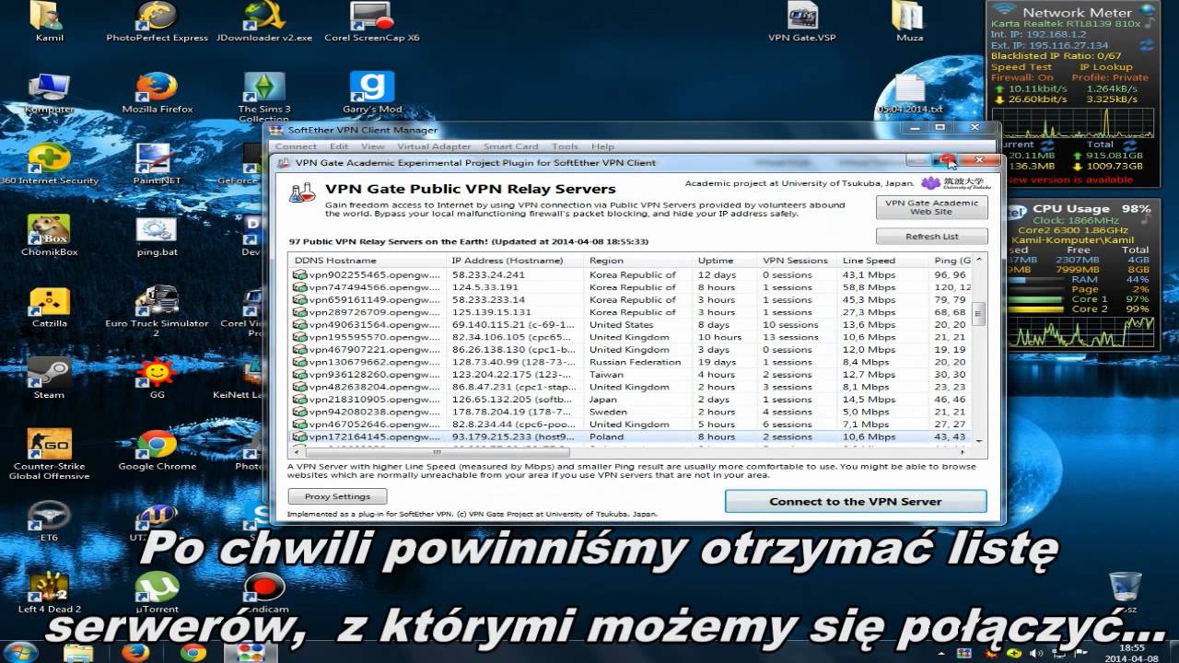Select the Japan server 126.65.132.205
Viewport: 1179px width, 663px height.
pyautogui.click(x=631, y=400)
